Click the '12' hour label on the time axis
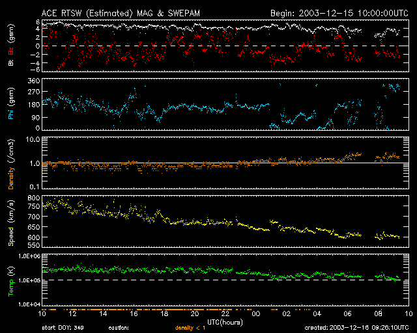The width and height of the screenshot is (417, 333). [x=72, y=314]
